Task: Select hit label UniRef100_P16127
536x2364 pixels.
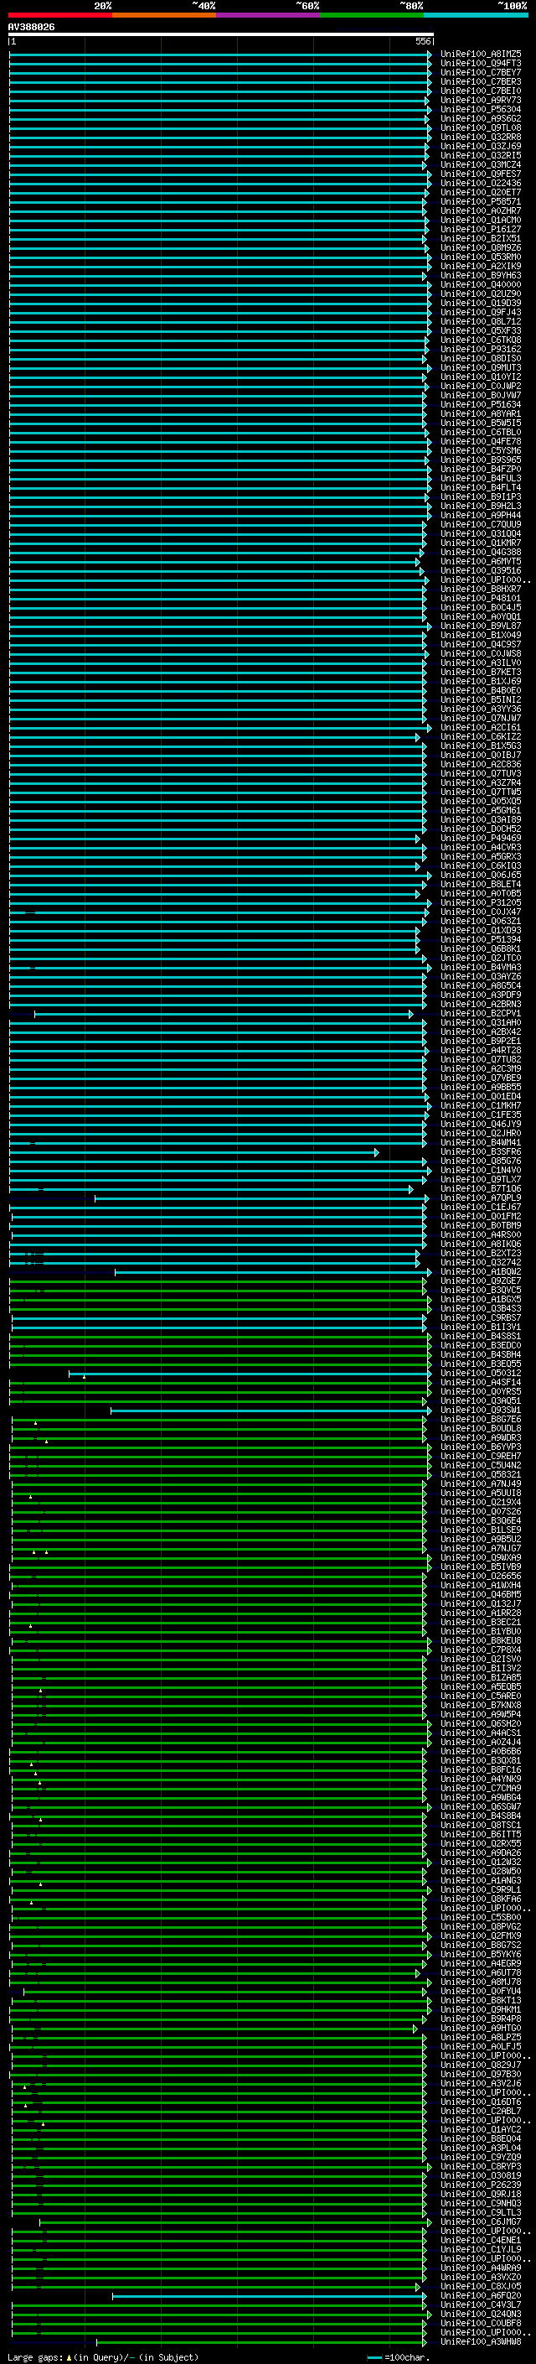Action: pyautogui.click(x=481, y=230)
